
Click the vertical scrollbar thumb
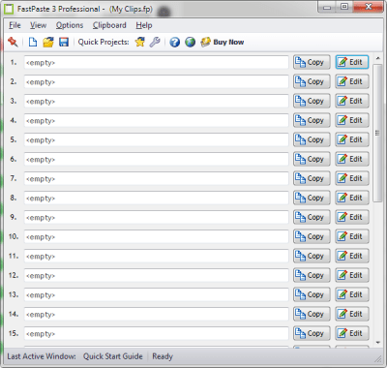pyautogui.click(x=377, y=133)
